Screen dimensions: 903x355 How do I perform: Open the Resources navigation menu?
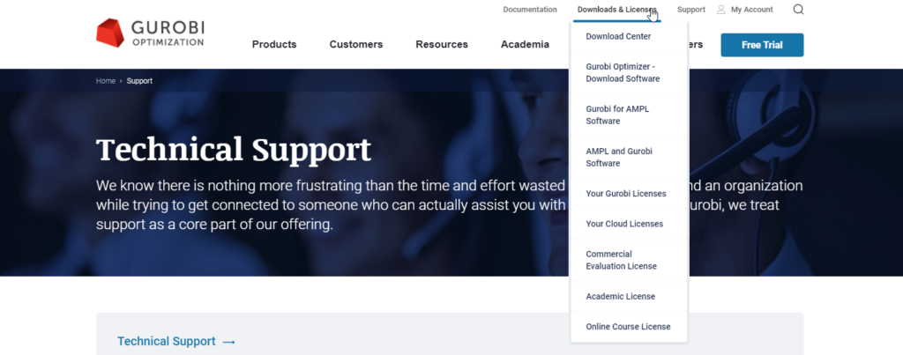(x=442, y=44)
